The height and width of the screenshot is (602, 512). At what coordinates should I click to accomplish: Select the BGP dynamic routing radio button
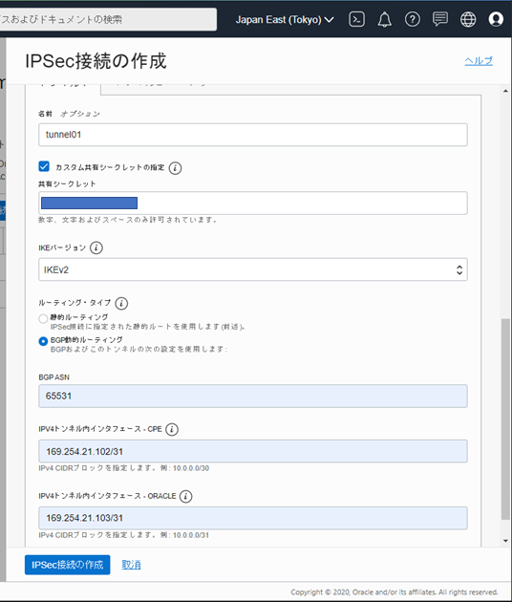[43, 341]
